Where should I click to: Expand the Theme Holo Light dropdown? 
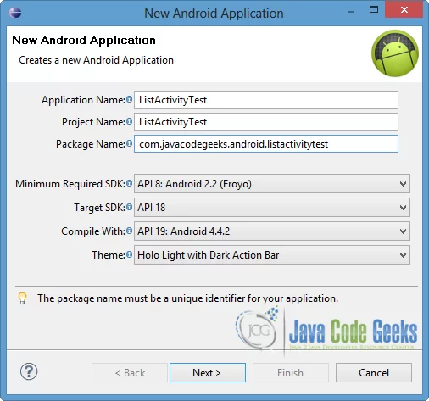(x=272, y=255)
